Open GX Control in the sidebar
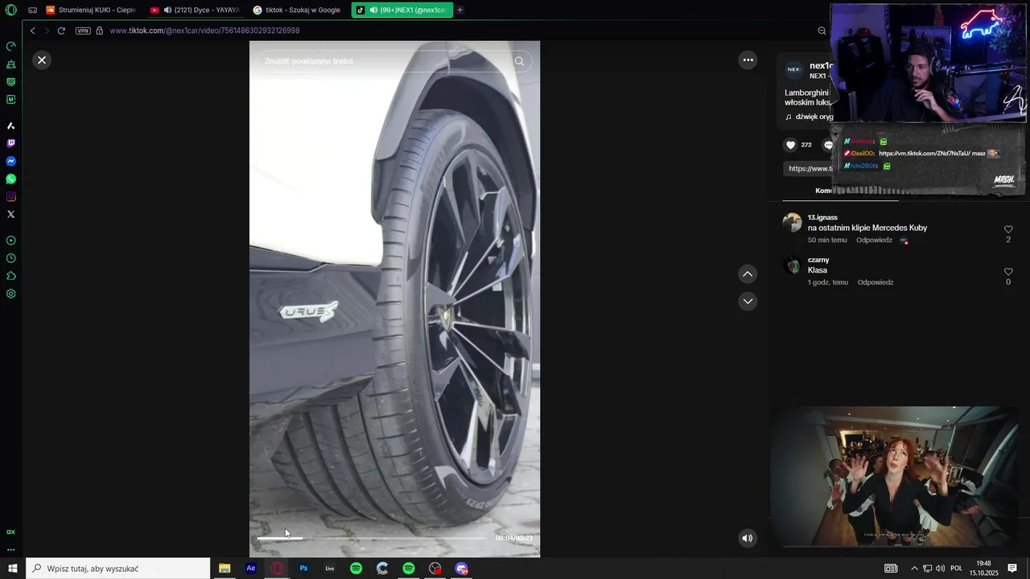The image size is (1030, 579). click(x=10, y=47)
